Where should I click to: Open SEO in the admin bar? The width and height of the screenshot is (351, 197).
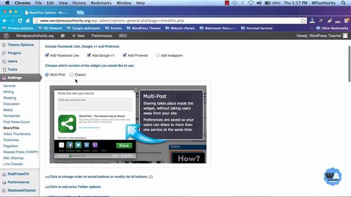coord(123,36)
